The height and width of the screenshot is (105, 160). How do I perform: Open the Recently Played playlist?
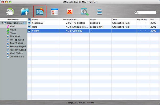coord(18,47)
